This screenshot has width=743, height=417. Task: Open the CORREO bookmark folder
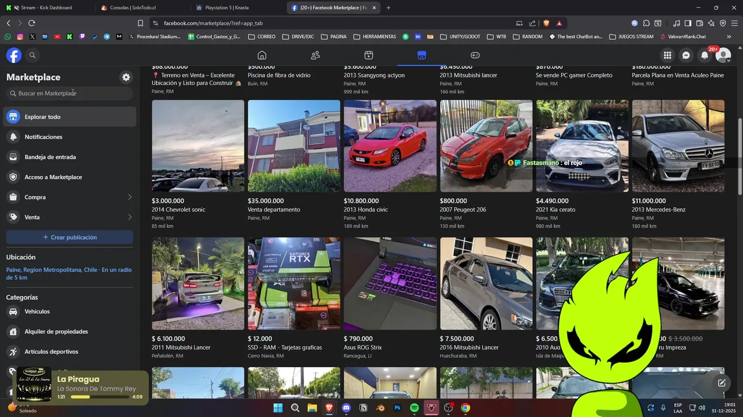tap(262, 36)
